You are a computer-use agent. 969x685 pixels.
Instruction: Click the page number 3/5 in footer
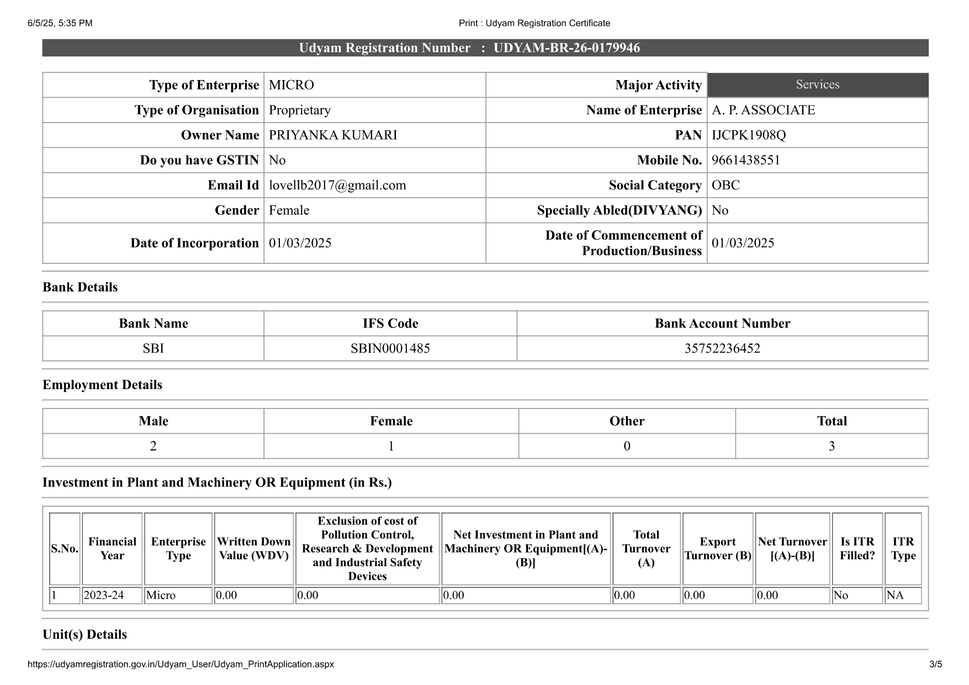pyautogui.click(x=935, y=664)
